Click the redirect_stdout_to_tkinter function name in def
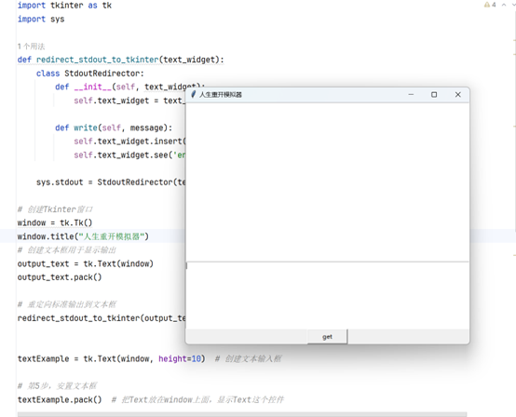 (98, 60)
